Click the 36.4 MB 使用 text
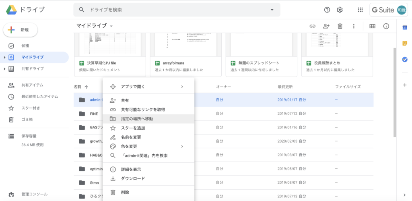The width and height of the screenshot is (412, 201). click(x=33, y=145)
